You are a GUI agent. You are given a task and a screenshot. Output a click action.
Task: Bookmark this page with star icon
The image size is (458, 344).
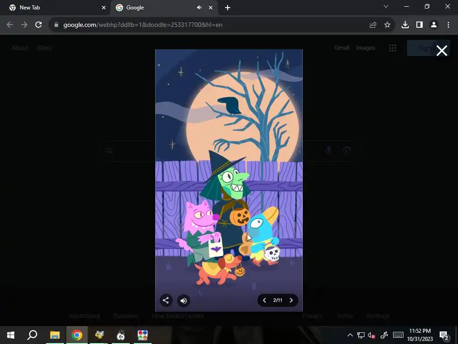pyautogui.click(x=387, y=25)
